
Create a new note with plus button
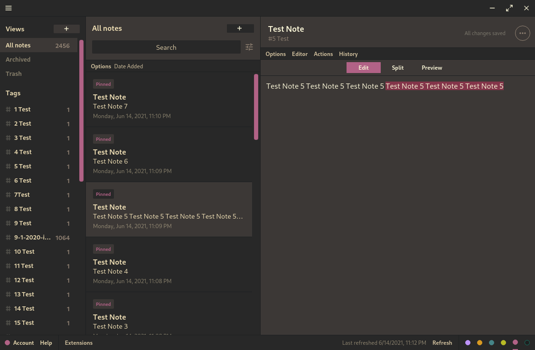[x=240, y=28]
